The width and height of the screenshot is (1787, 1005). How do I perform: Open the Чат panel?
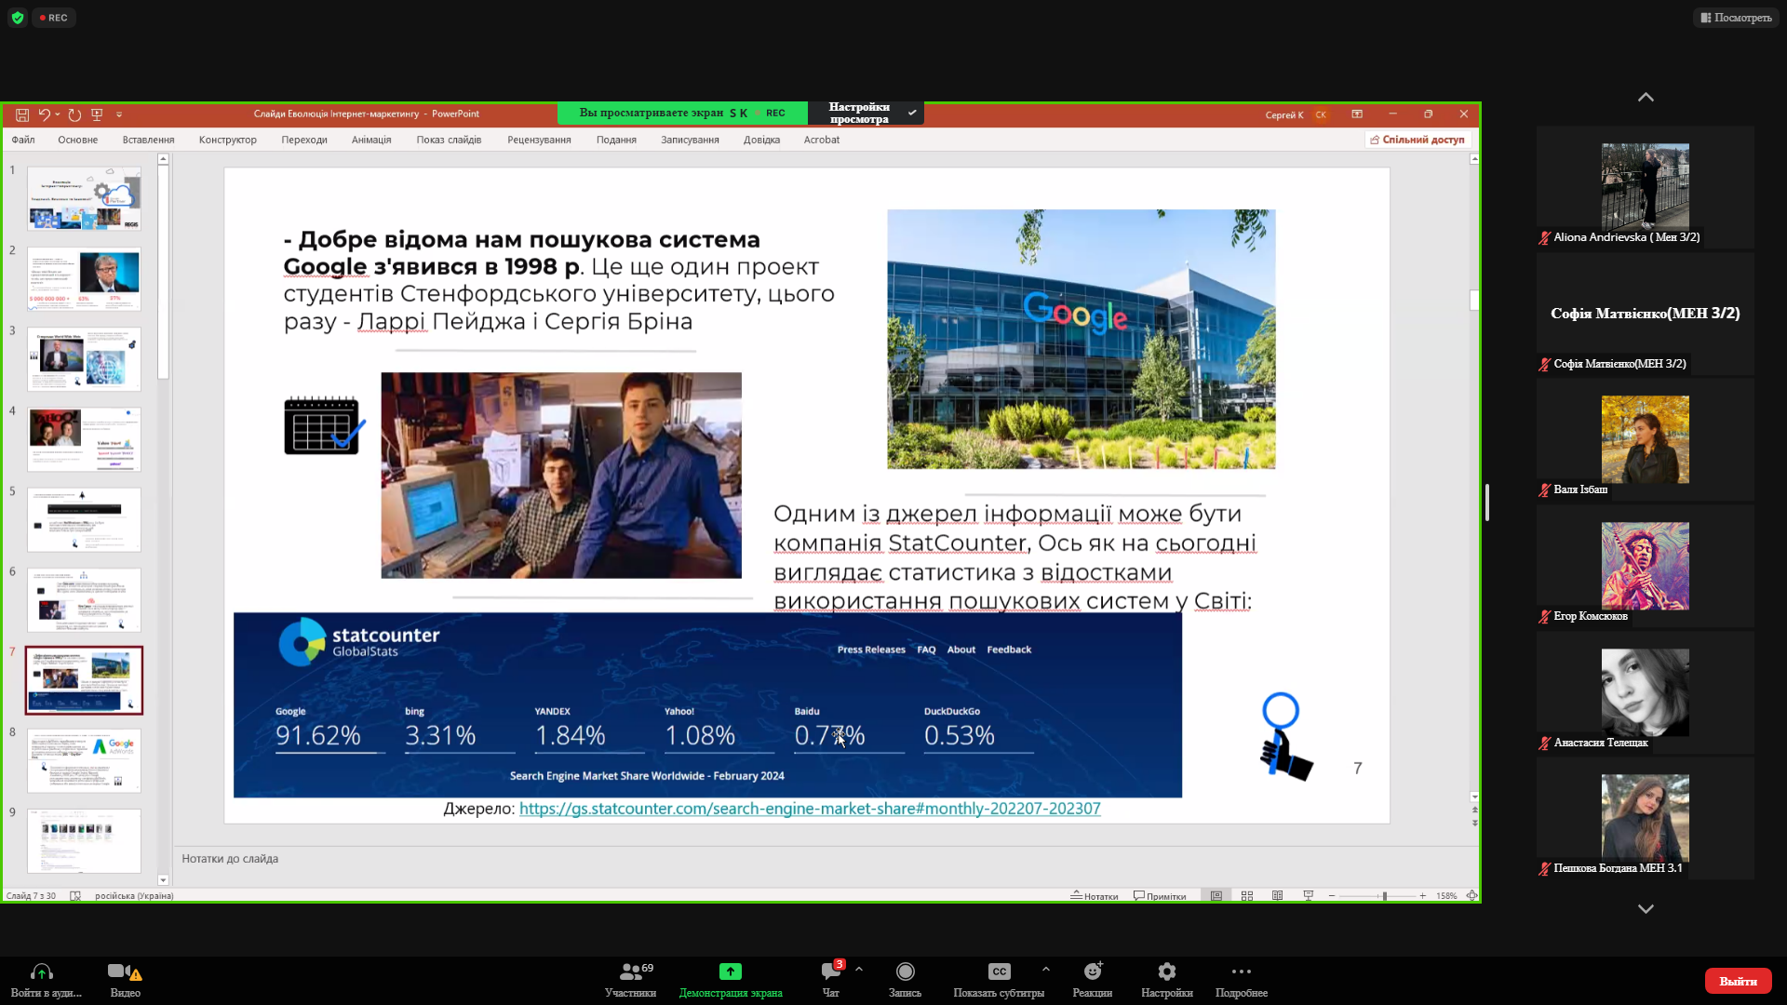tap(830, 980)
